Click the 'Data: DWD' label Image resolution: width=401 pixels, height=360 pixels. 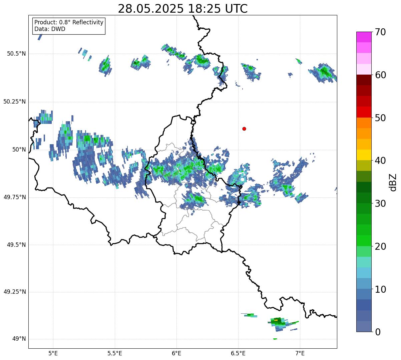[50, 29]
